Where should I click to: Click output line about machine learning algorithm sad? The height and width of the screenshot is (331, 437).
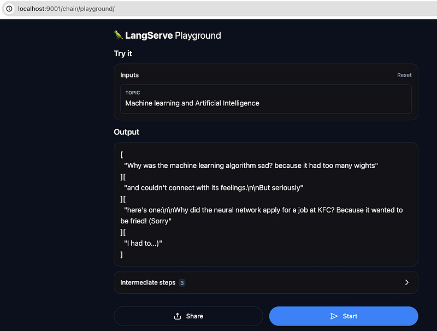[251, 165]
